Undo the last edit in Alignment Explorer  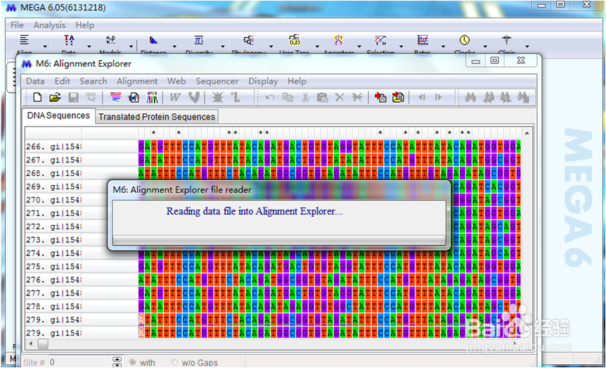tap(270, 98)
